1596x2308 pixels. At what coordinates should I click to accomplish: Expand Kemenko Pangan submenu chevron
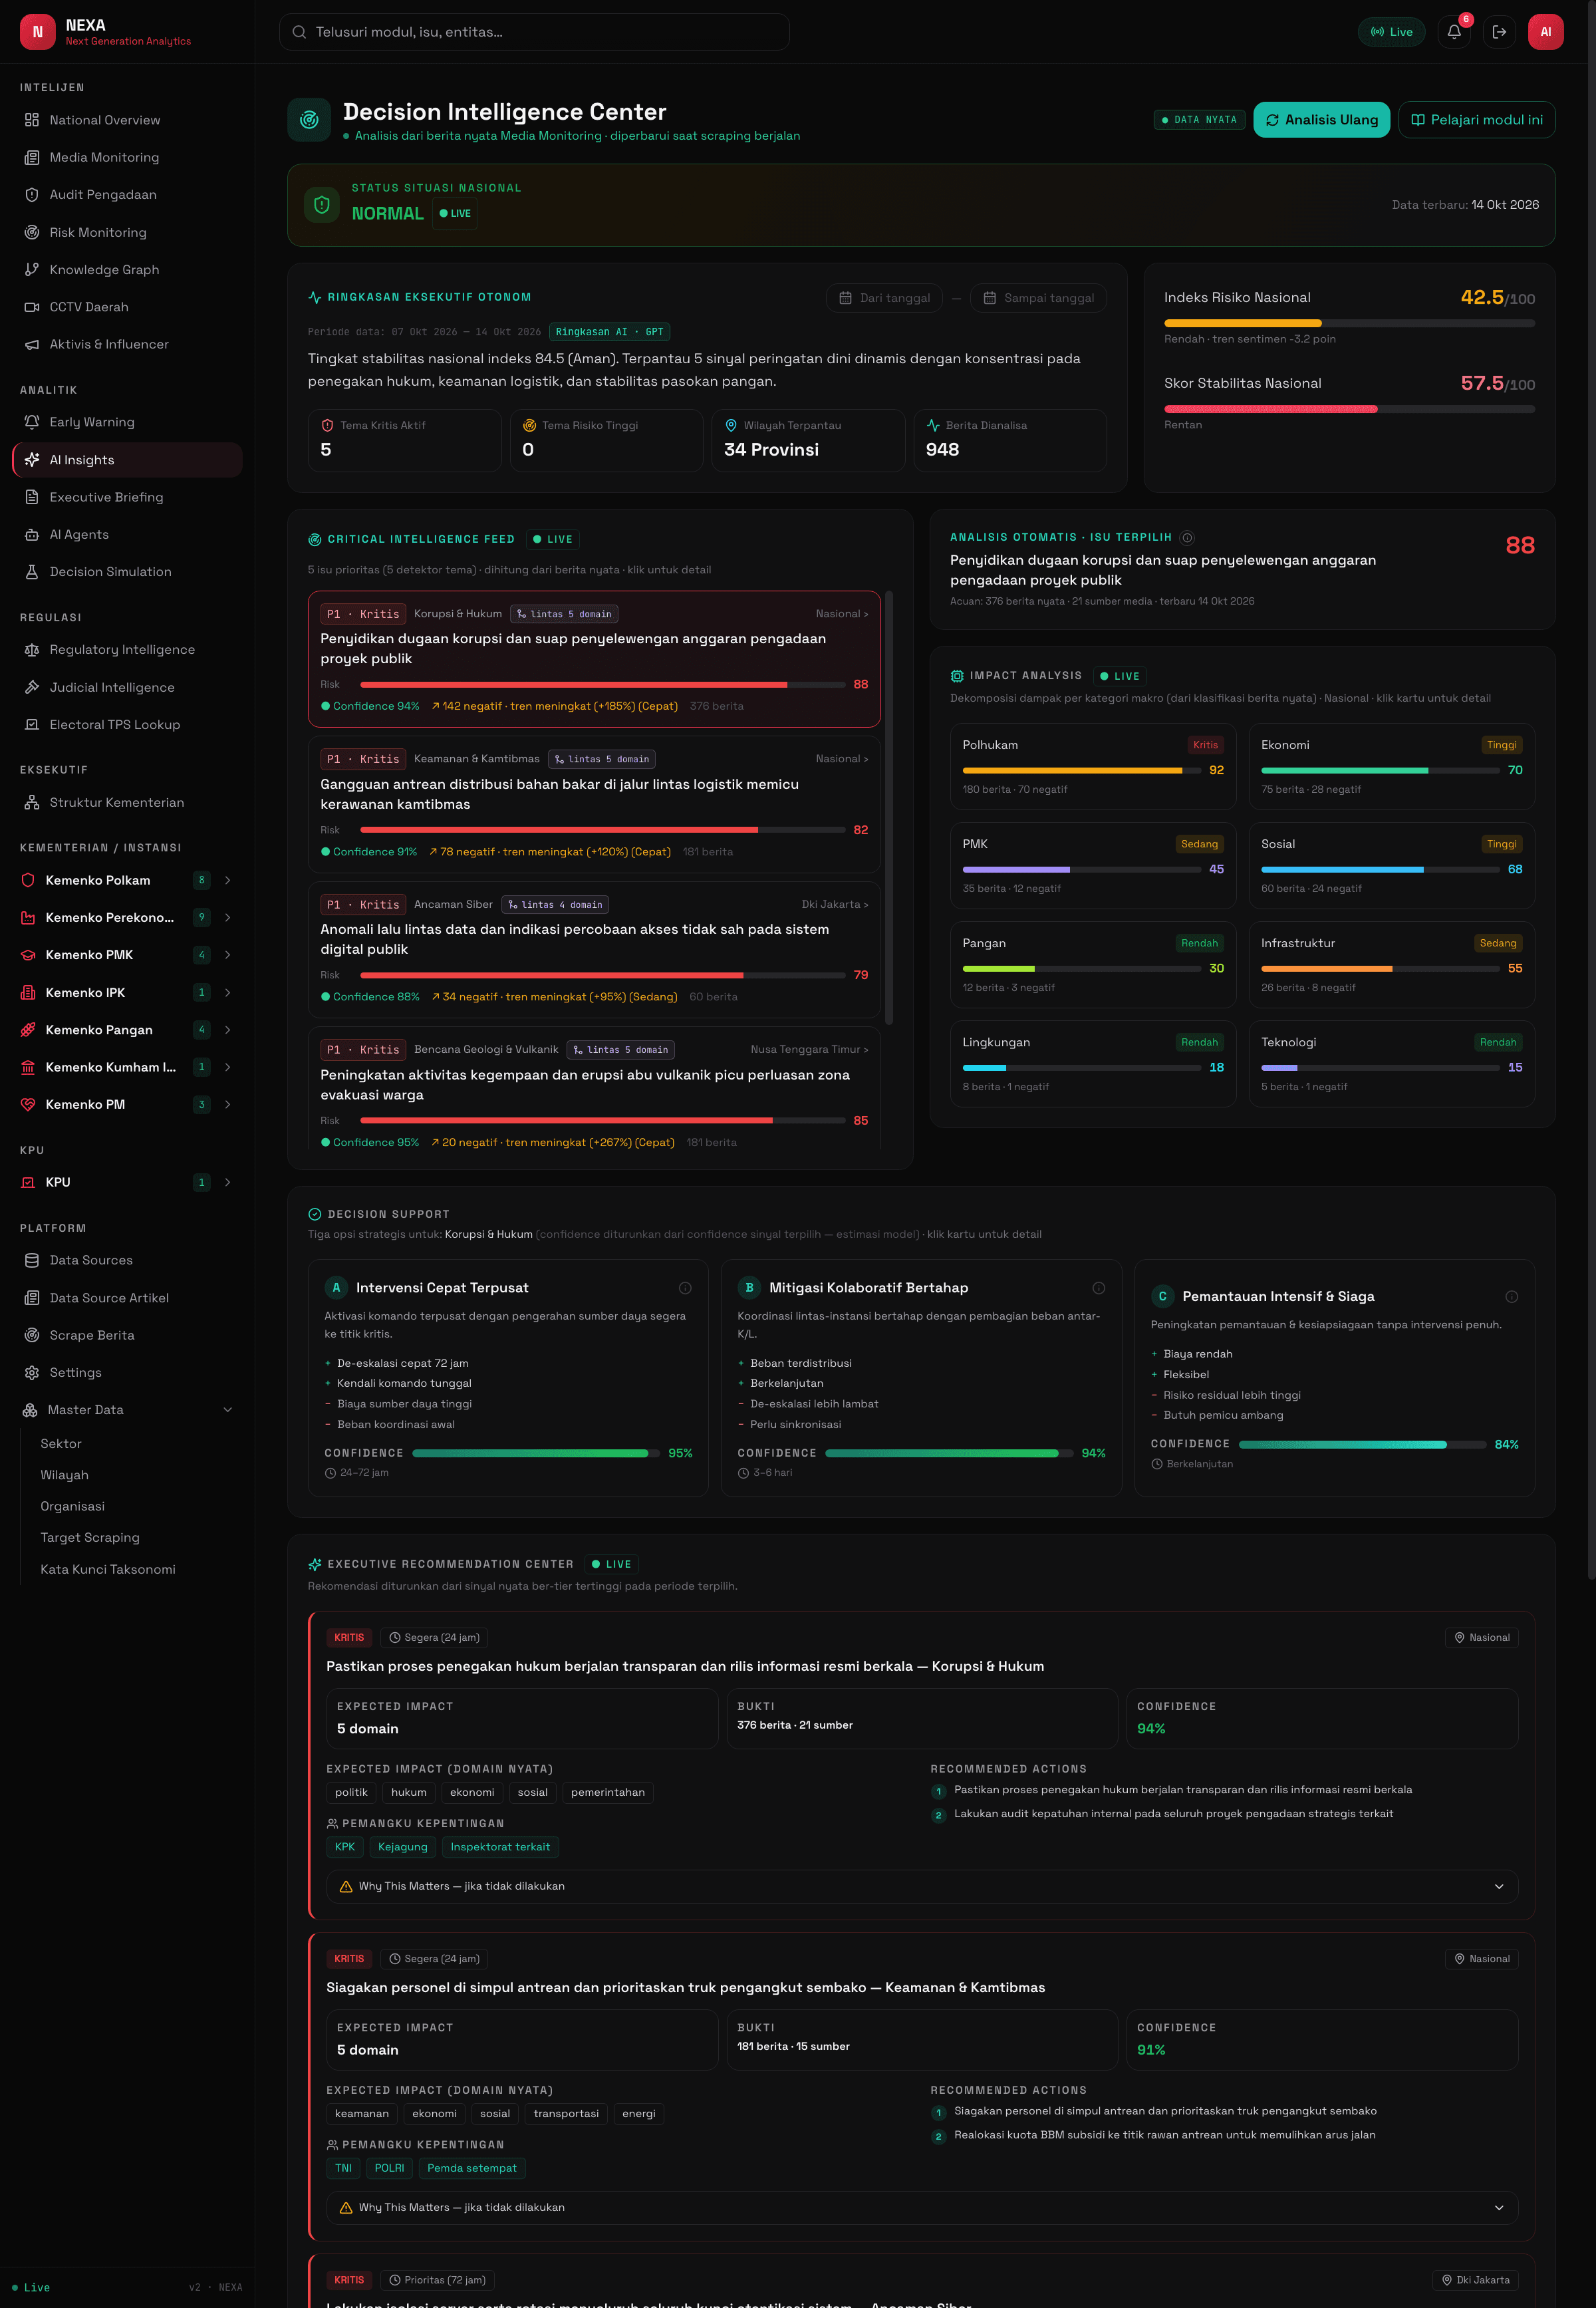(228, 1030)
